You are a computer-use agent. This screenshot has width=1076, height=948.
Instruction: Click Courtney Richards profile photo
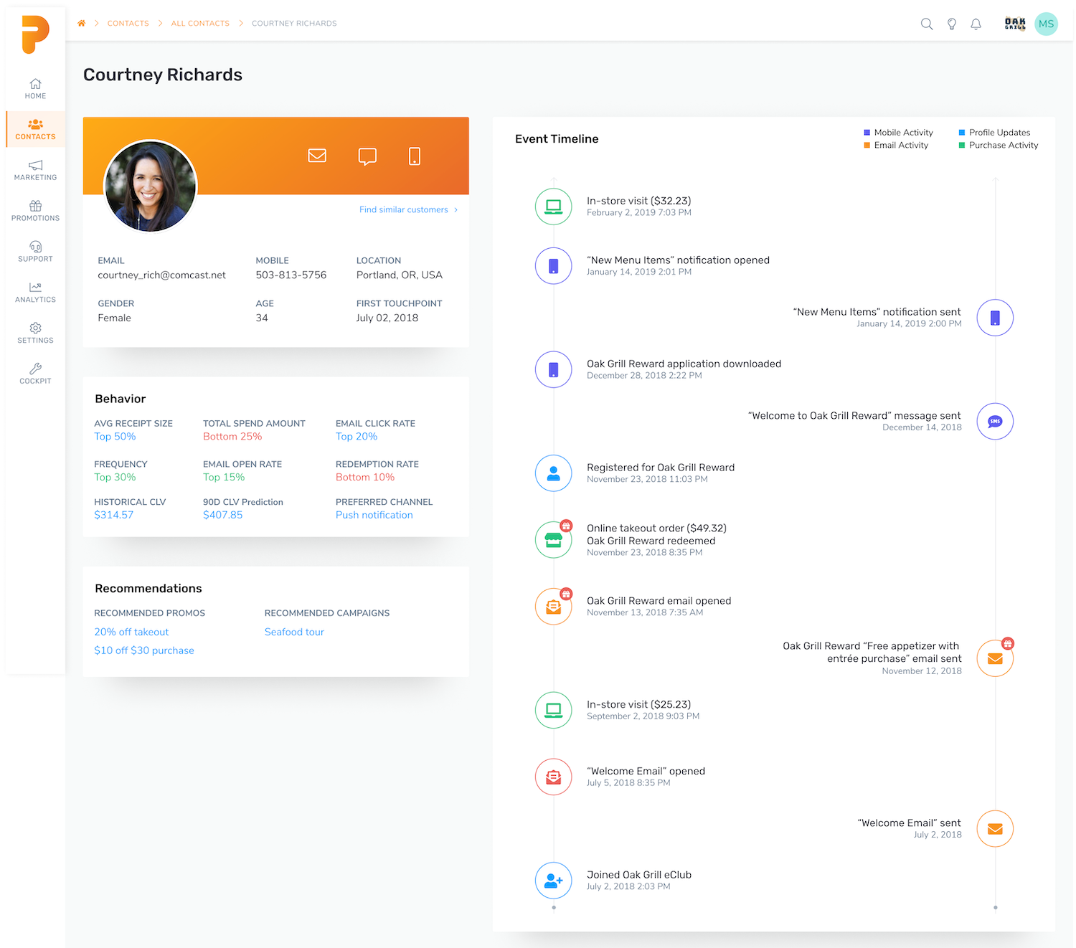click(150, 186)
